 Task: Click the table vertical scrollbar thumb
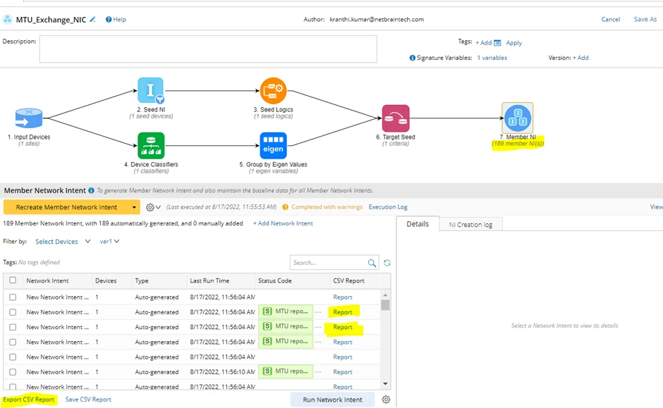click(x=385, y=305)
